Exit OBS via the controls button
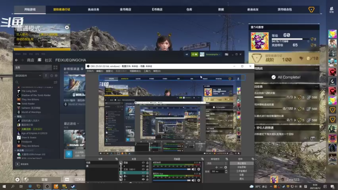The height and width of the screenshot is (190, 338). click(242, 179)
